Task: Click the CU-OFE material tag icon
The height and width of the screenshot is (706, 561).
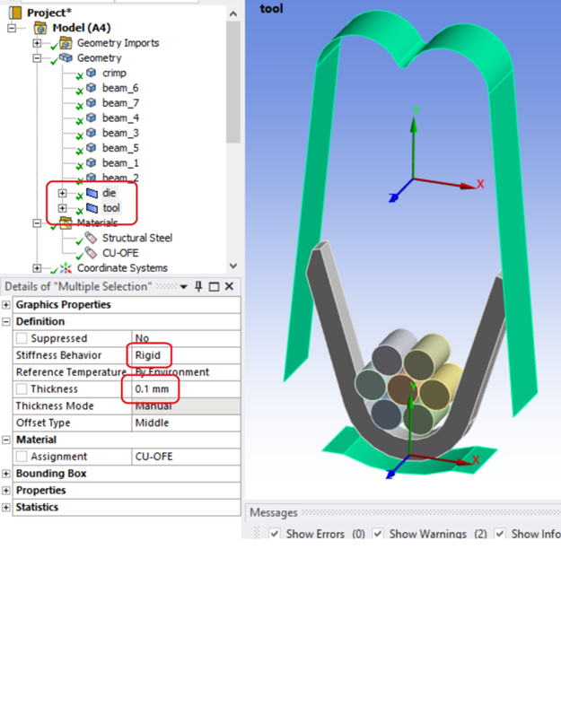Action: (x=91, y=253)
